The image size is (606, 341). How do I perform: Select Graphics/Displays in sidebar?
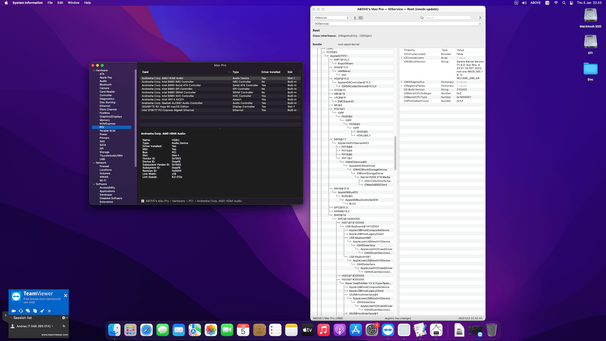click(x=111, y=117)
